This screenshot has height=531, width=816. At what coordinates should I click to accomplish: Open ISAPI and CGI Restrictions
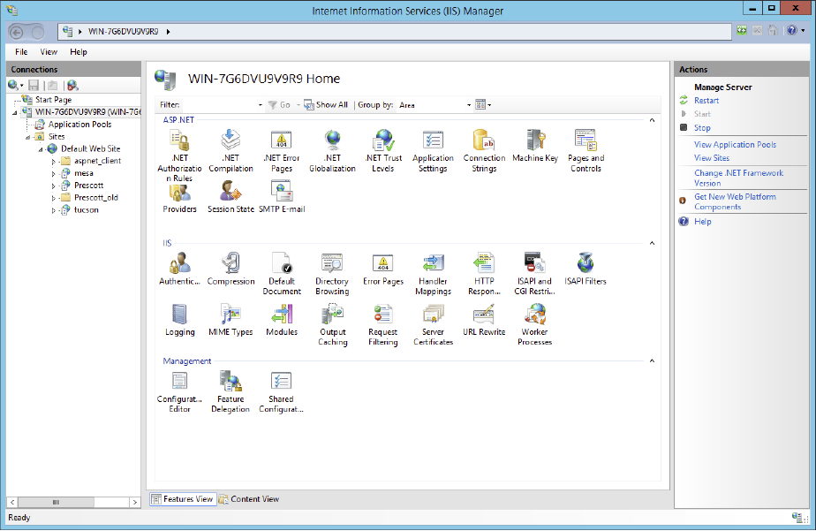[x=534, y=275]
